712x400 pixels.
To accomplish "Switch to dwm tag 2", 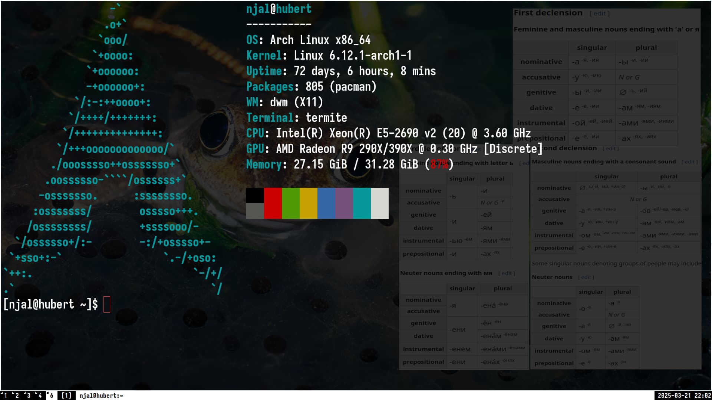I will (17, 396).
